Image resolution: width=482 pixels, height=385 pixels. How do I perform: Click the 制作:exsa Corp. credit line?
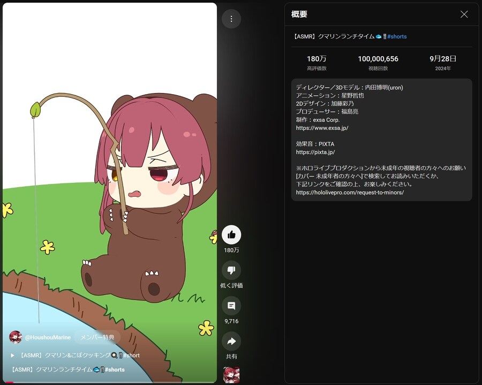coord(318,120)
